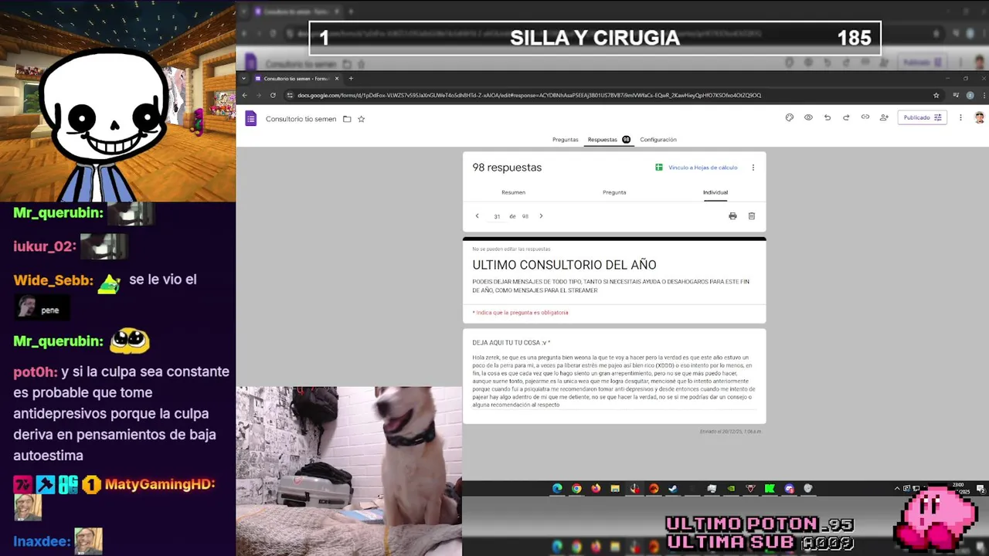
Task: Open a new browser tab
Action: tap(351, 78)
